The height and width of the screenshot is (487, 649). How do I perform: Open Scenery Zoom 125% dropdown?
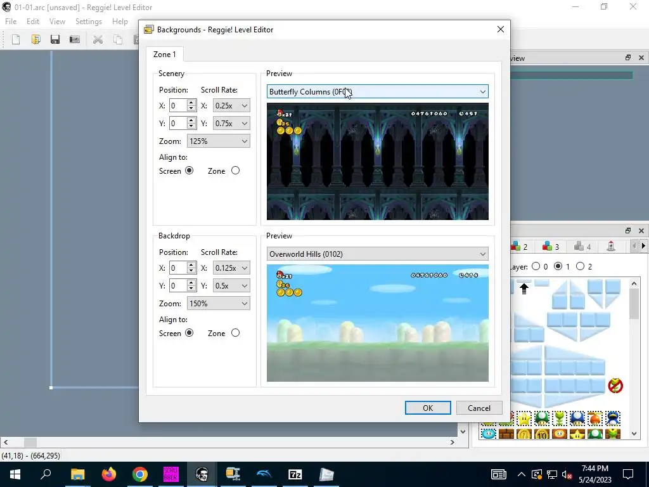pyautogui.click(x=219, y=141)
